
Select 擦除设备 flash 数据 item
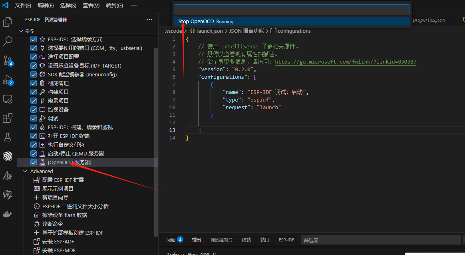[x=64, y=215]
